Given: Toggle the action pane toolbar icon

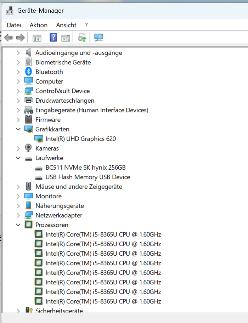Looking at the screenshot, I should (x=66, y=38).
